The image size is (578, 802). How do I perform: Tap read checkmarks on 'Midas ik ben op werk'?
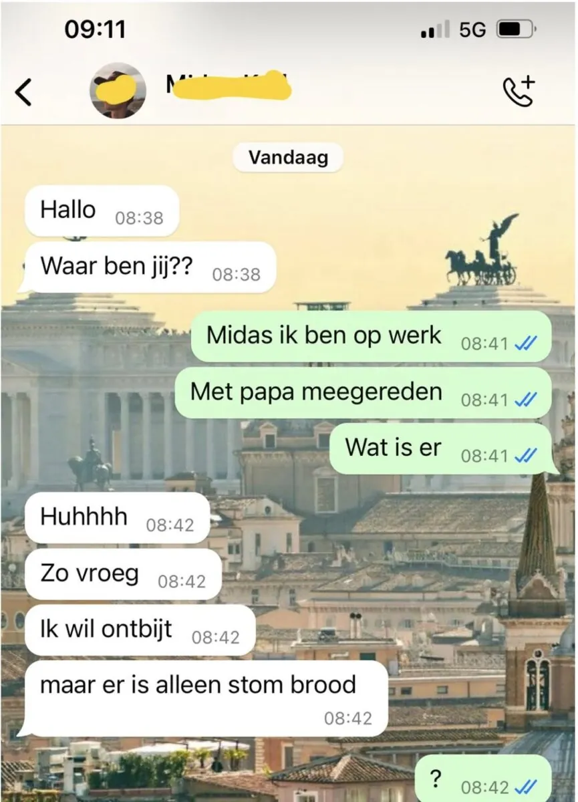pyautogui.click(x=527, y=344)
